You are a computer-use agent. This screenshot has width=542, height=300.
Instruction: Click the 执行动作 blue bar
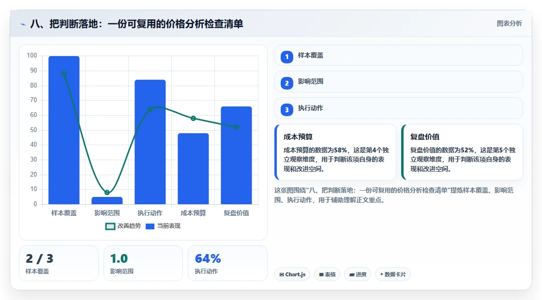pyautogui.click(x=150, y=142)
